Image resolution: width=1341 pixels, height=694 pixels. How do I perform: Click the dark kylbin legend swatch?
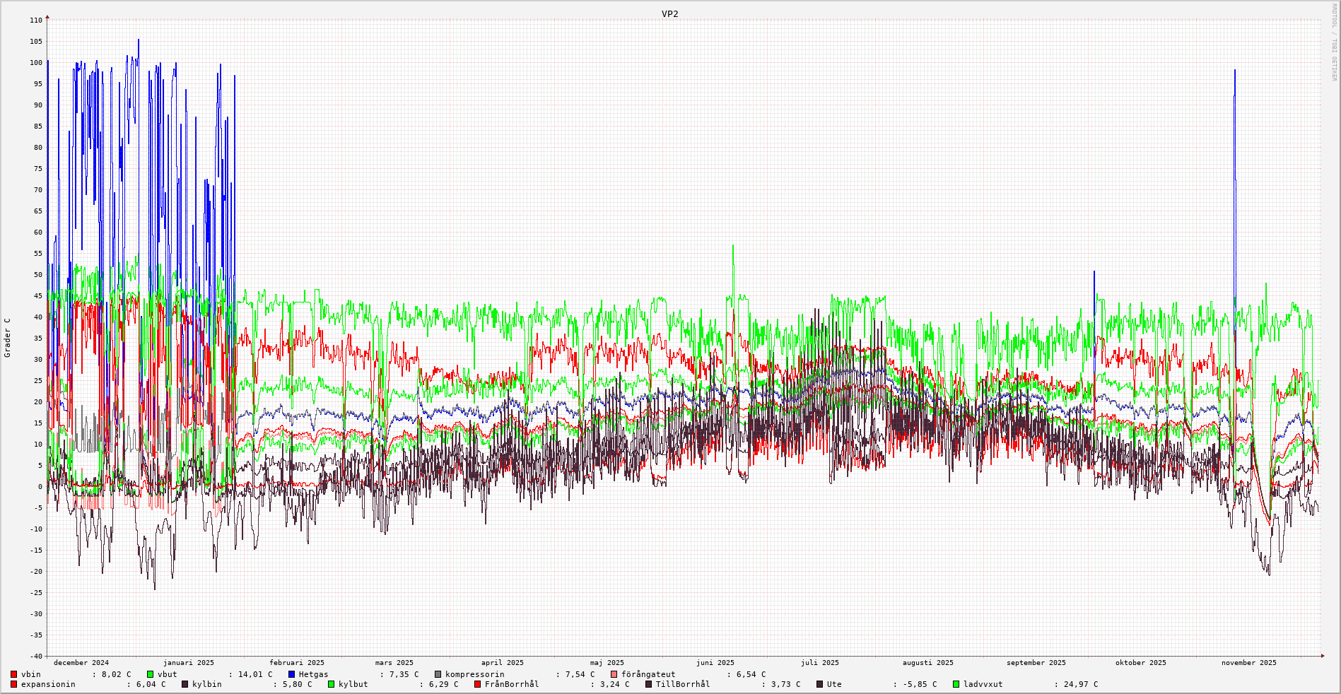point(185,684)
